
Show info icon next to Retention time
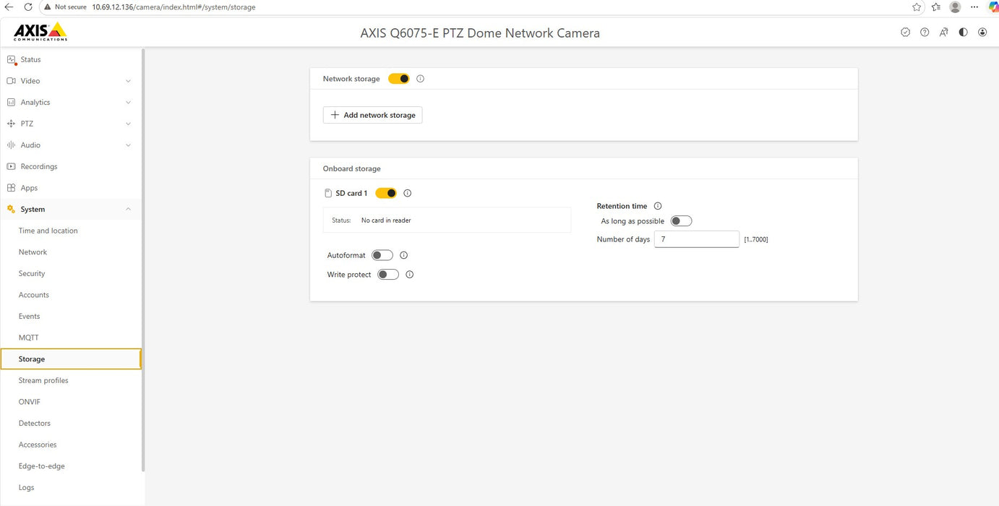(658, 206)
